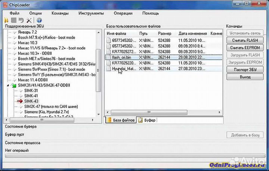Click the first yellow connect toolbar icon
The width and height of the screenshot is (269, 171).
point(6,20)
